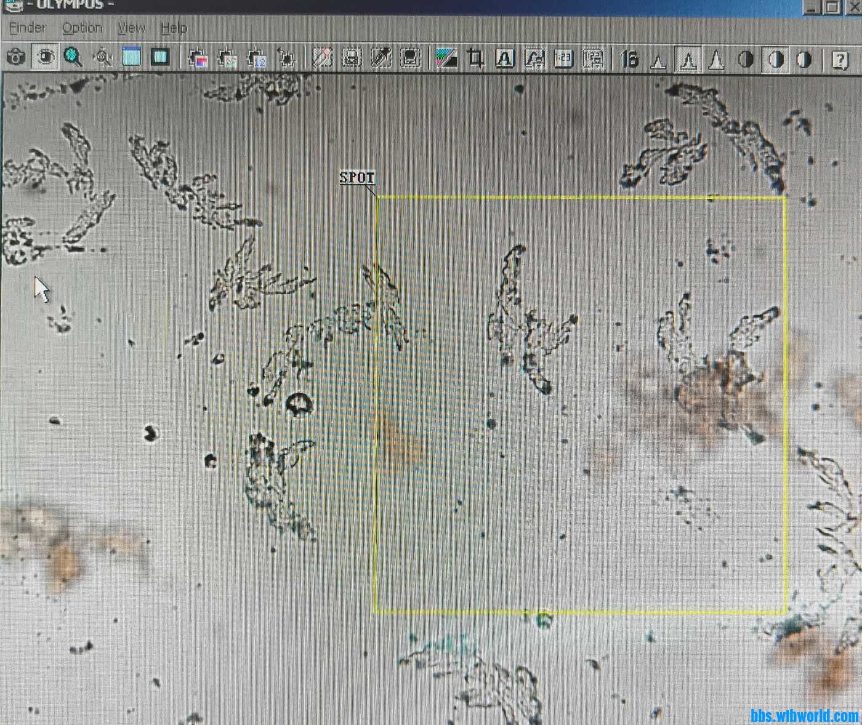The height and width of the screenshot is (725, 862).
Task: Click the camera capture icon
Action: [15, 58]
